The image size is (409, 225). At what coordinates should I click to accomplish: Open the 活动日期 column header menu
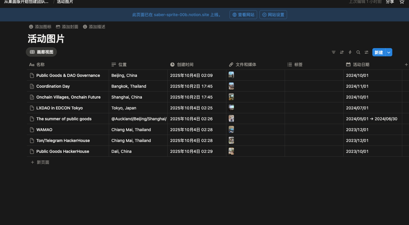[x=361, y=65]
